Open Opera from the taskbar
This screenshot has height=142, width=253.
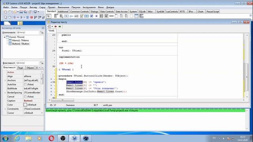51,138
